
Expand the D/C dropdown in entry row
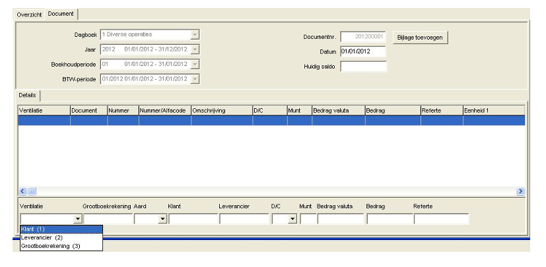292,219
